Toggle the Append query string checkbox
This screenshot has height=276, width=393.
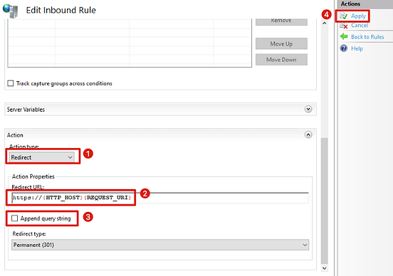point(14,218)
